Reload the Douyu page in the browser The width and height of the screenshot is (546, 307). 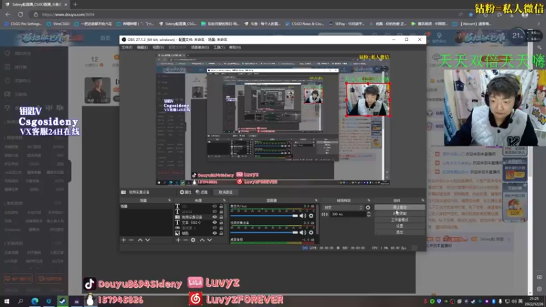(x=20, y=14)
